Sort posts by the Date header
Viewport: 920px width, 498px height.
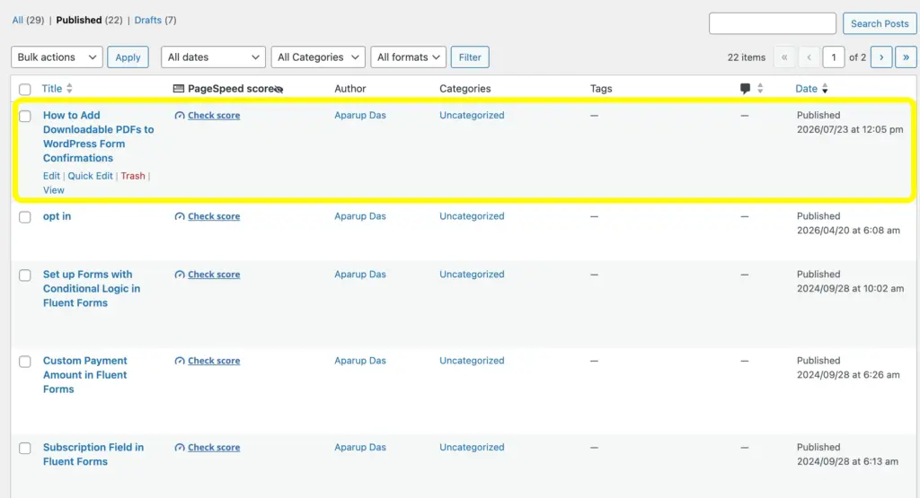pos(806,89)
